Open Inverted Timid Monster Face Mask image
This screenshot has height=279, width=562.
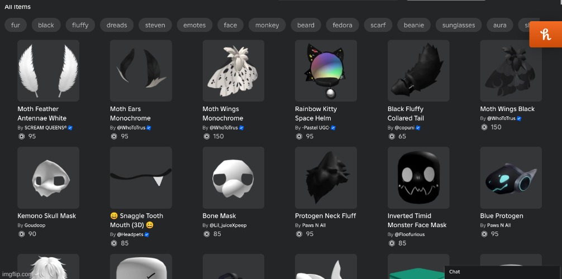pyautogui.click(x=418, y=177)
